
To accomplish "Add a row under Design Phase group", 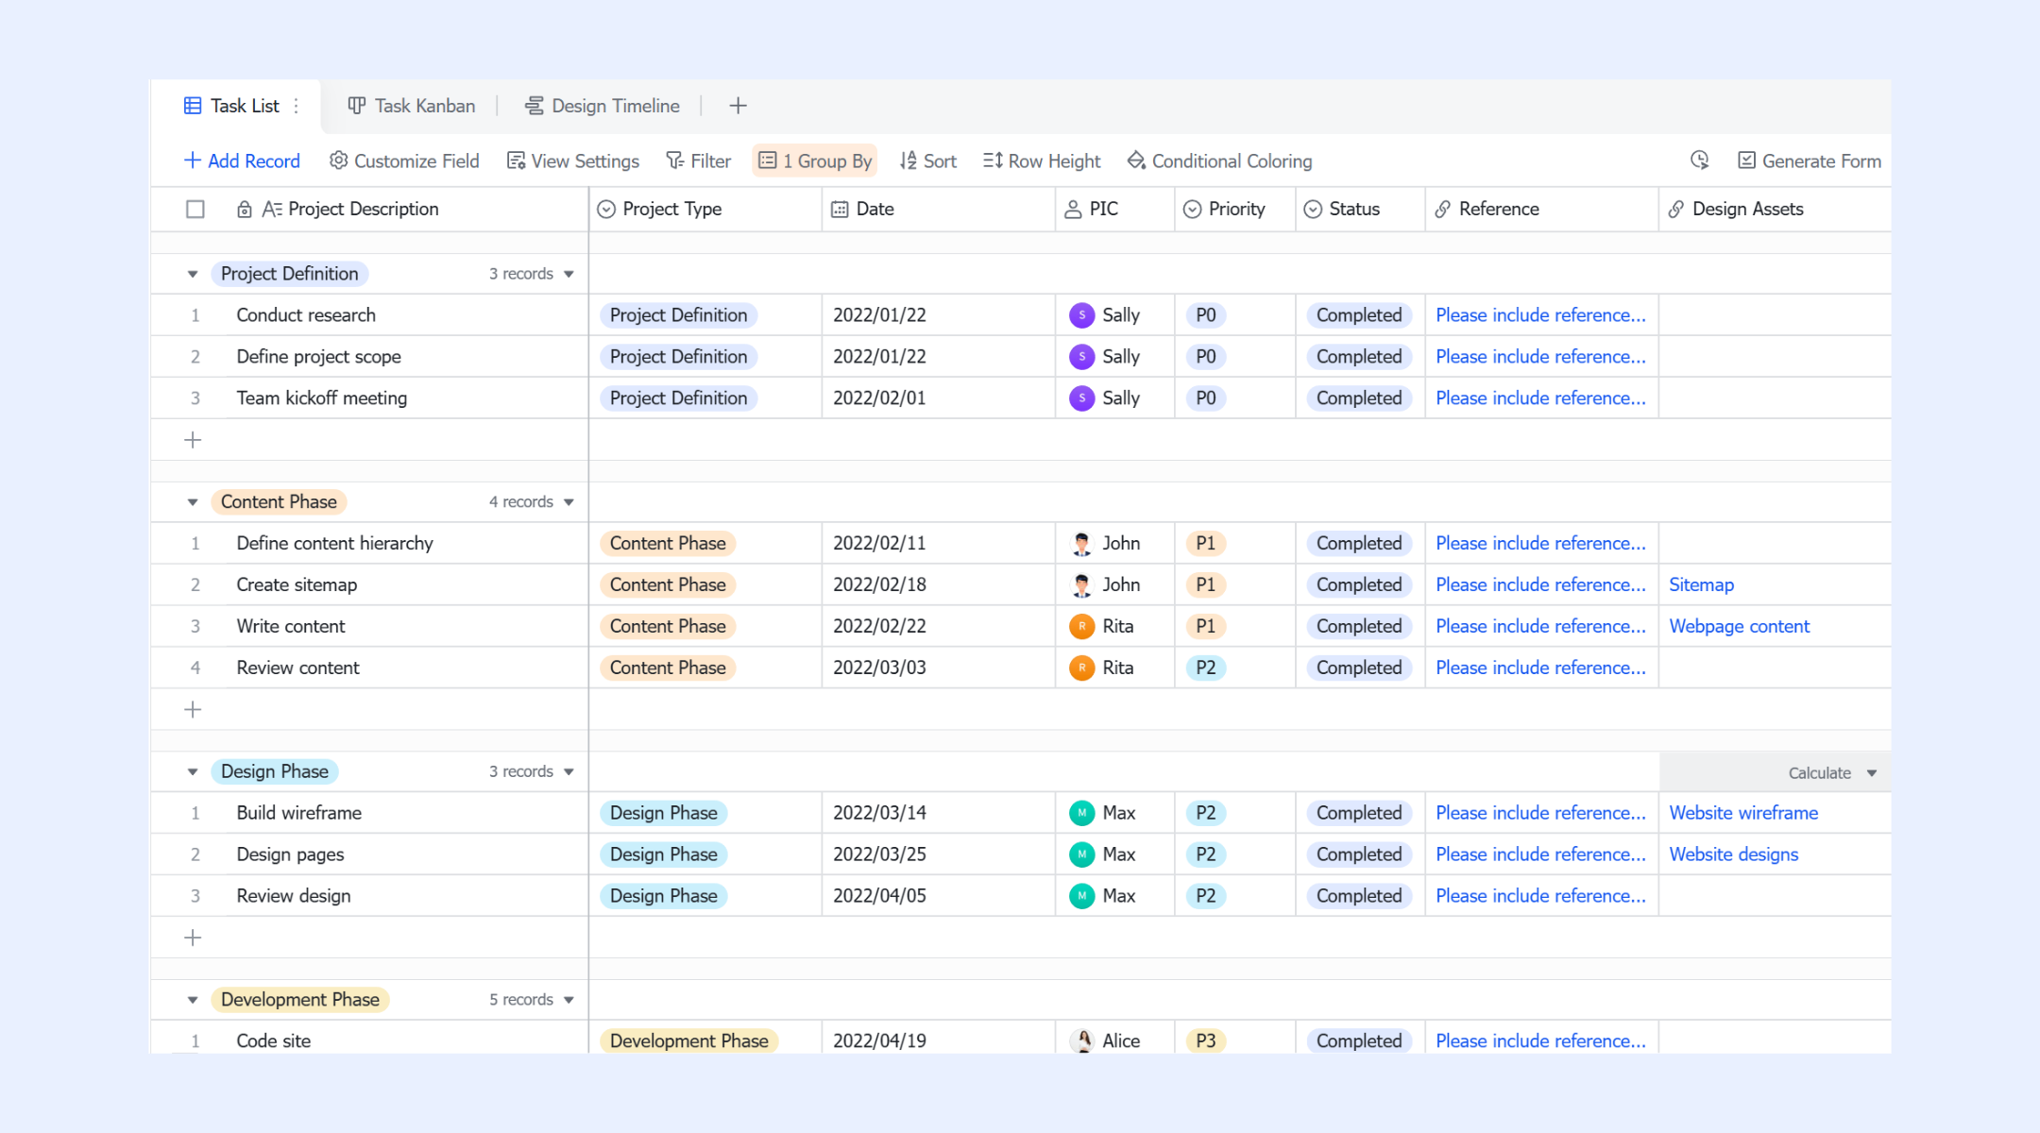I will click(193, 938).
